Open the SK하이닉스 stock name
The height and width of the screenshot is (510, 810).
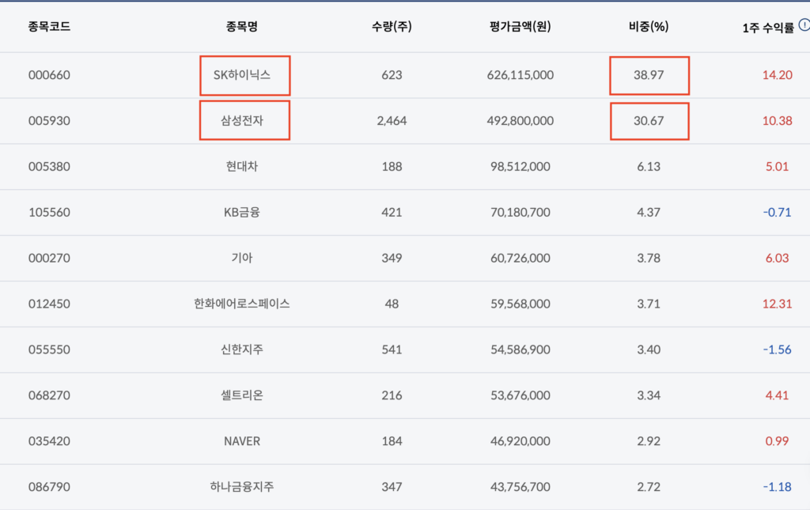242,75
